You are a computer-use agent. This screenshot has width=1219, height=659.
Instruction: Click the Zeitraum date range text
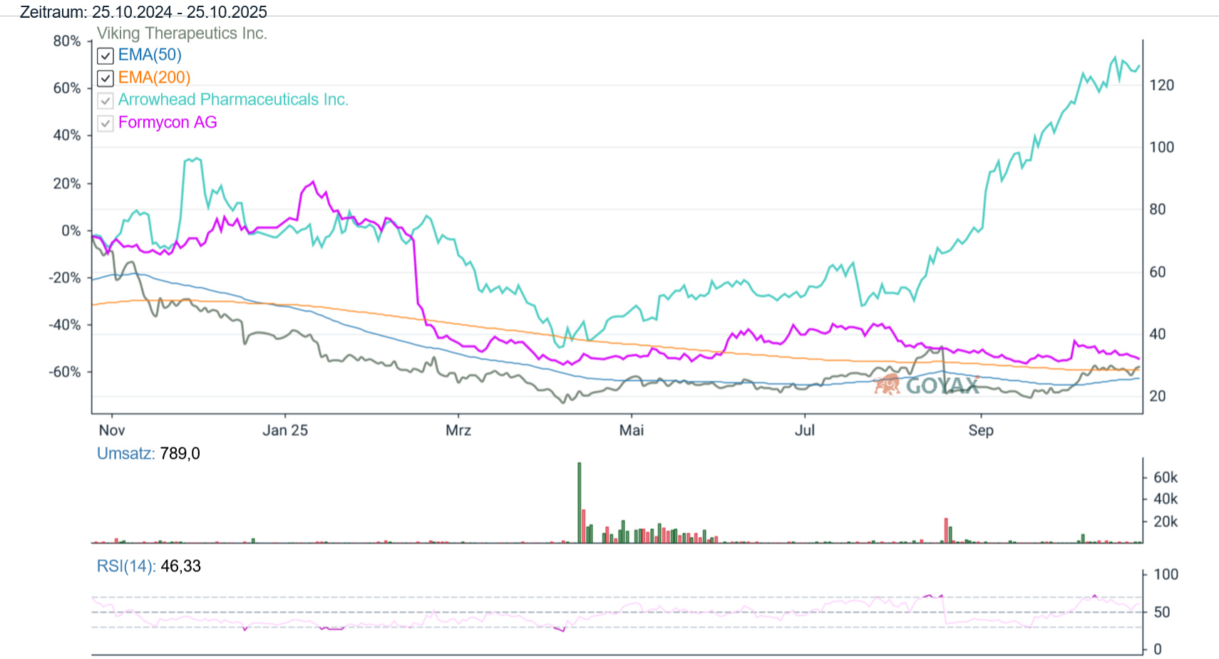[x=143, y=12]
